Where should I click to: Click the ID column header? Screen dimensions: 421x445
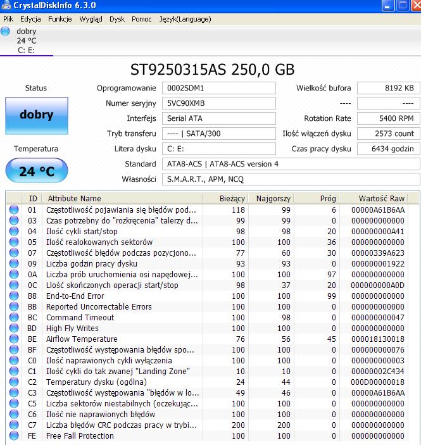pos(32,198)
